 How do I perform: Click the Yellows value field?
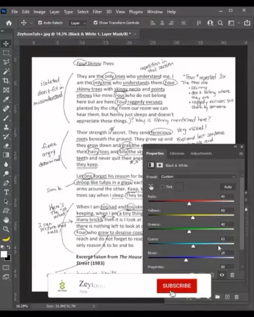pyautogui.click(x=226, y=210)
